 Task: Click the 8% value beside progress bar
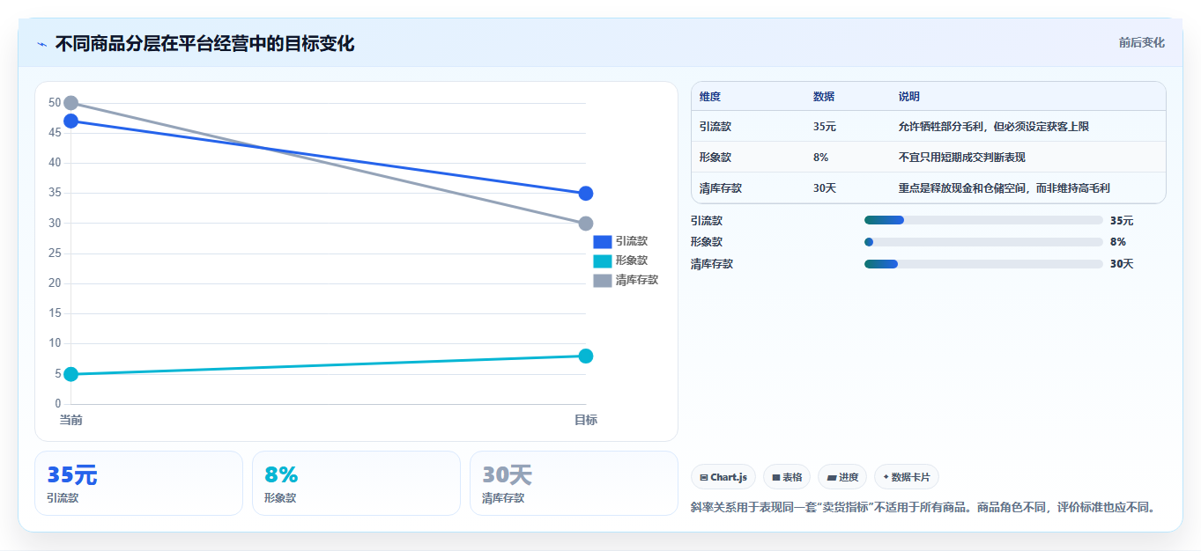1118,242
